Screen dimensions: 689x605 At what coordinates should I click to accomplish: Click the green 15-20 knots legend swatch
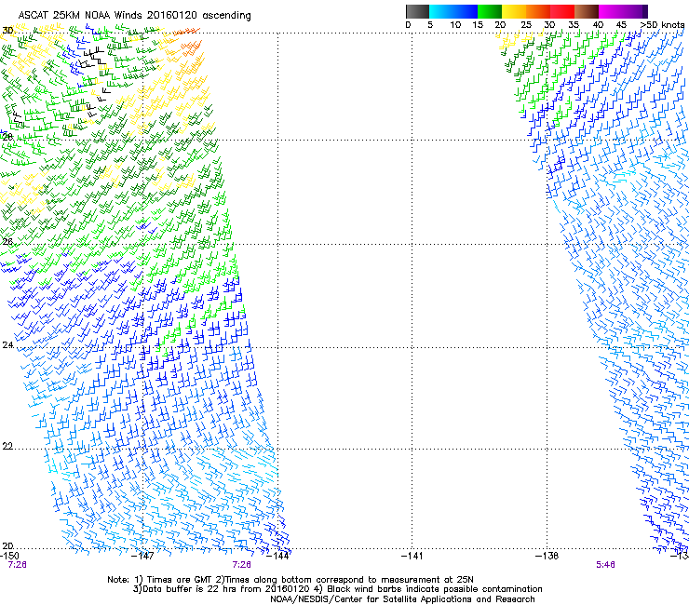pos(490,11)
